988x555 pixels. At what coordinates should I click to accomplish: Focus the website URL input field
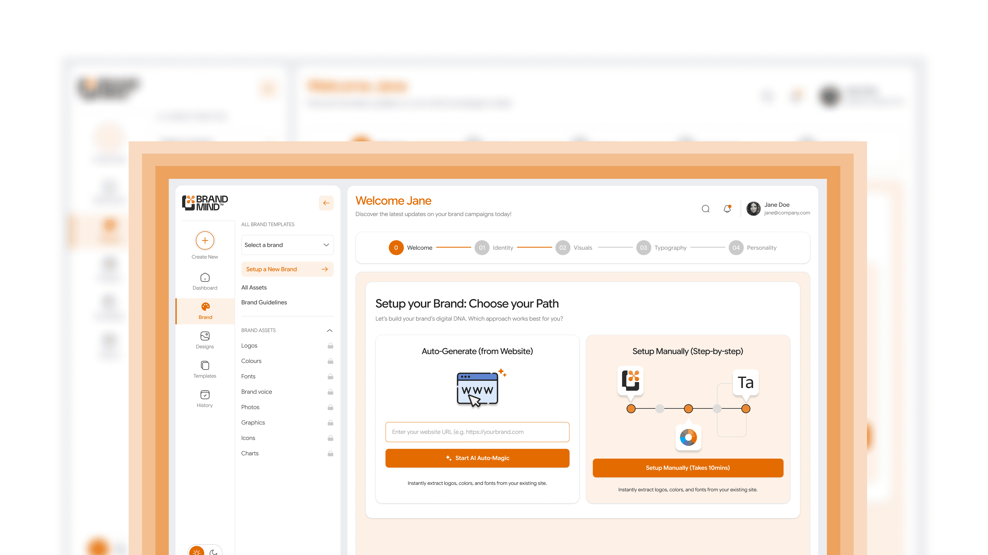point(477,432)
